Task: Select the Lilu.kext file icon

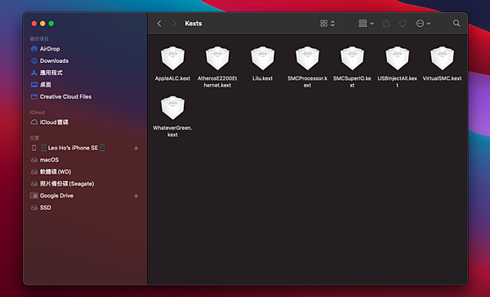Action: point(262,58)
